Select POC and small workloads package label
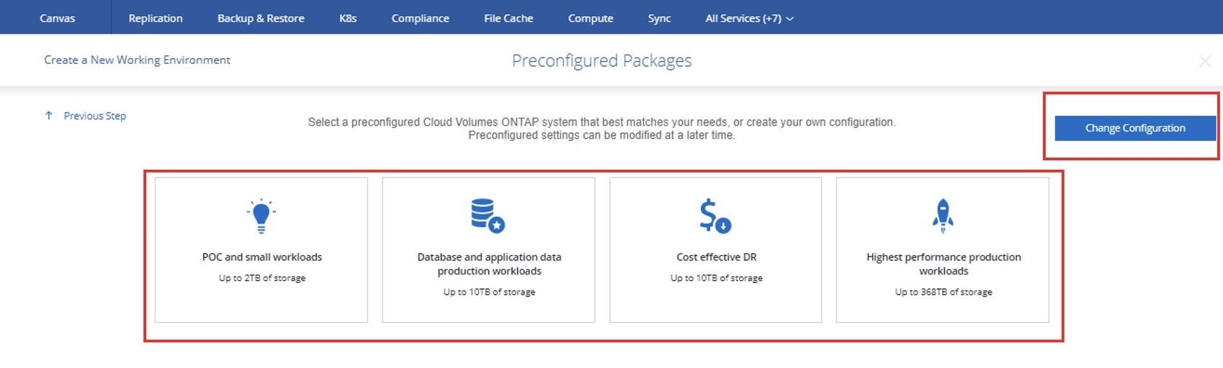 click(262, 257)
